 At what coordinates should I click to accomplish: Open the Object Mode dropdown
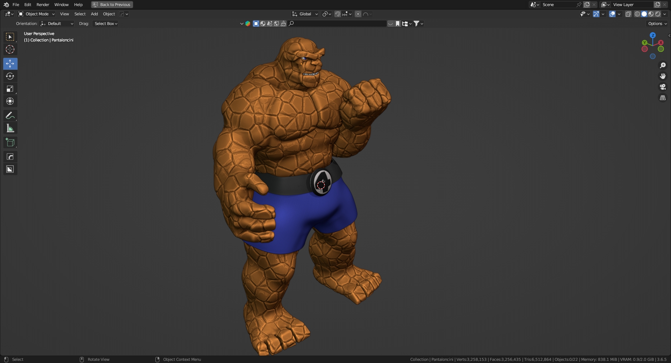[37, 14]
